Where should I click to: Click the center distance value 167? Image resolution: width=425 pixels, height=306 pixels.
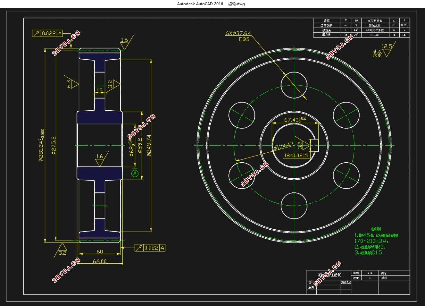[x=404, y=35]
